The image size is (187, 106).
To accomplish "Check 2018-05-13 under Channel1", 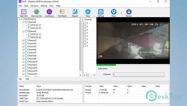I will pos(29,25).
